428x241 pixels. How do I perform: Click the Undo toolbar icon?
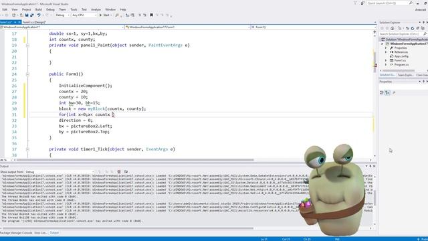pyautogui.click(x=39, y=15)
